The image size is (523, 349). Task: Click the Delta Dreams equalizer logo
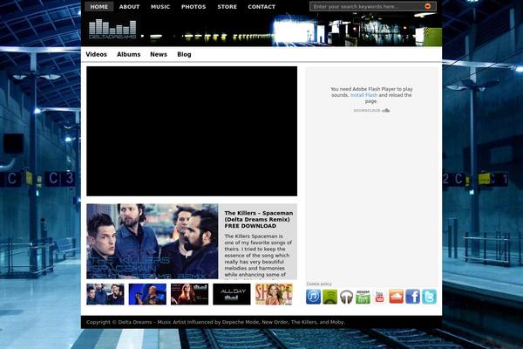[112, 29]
